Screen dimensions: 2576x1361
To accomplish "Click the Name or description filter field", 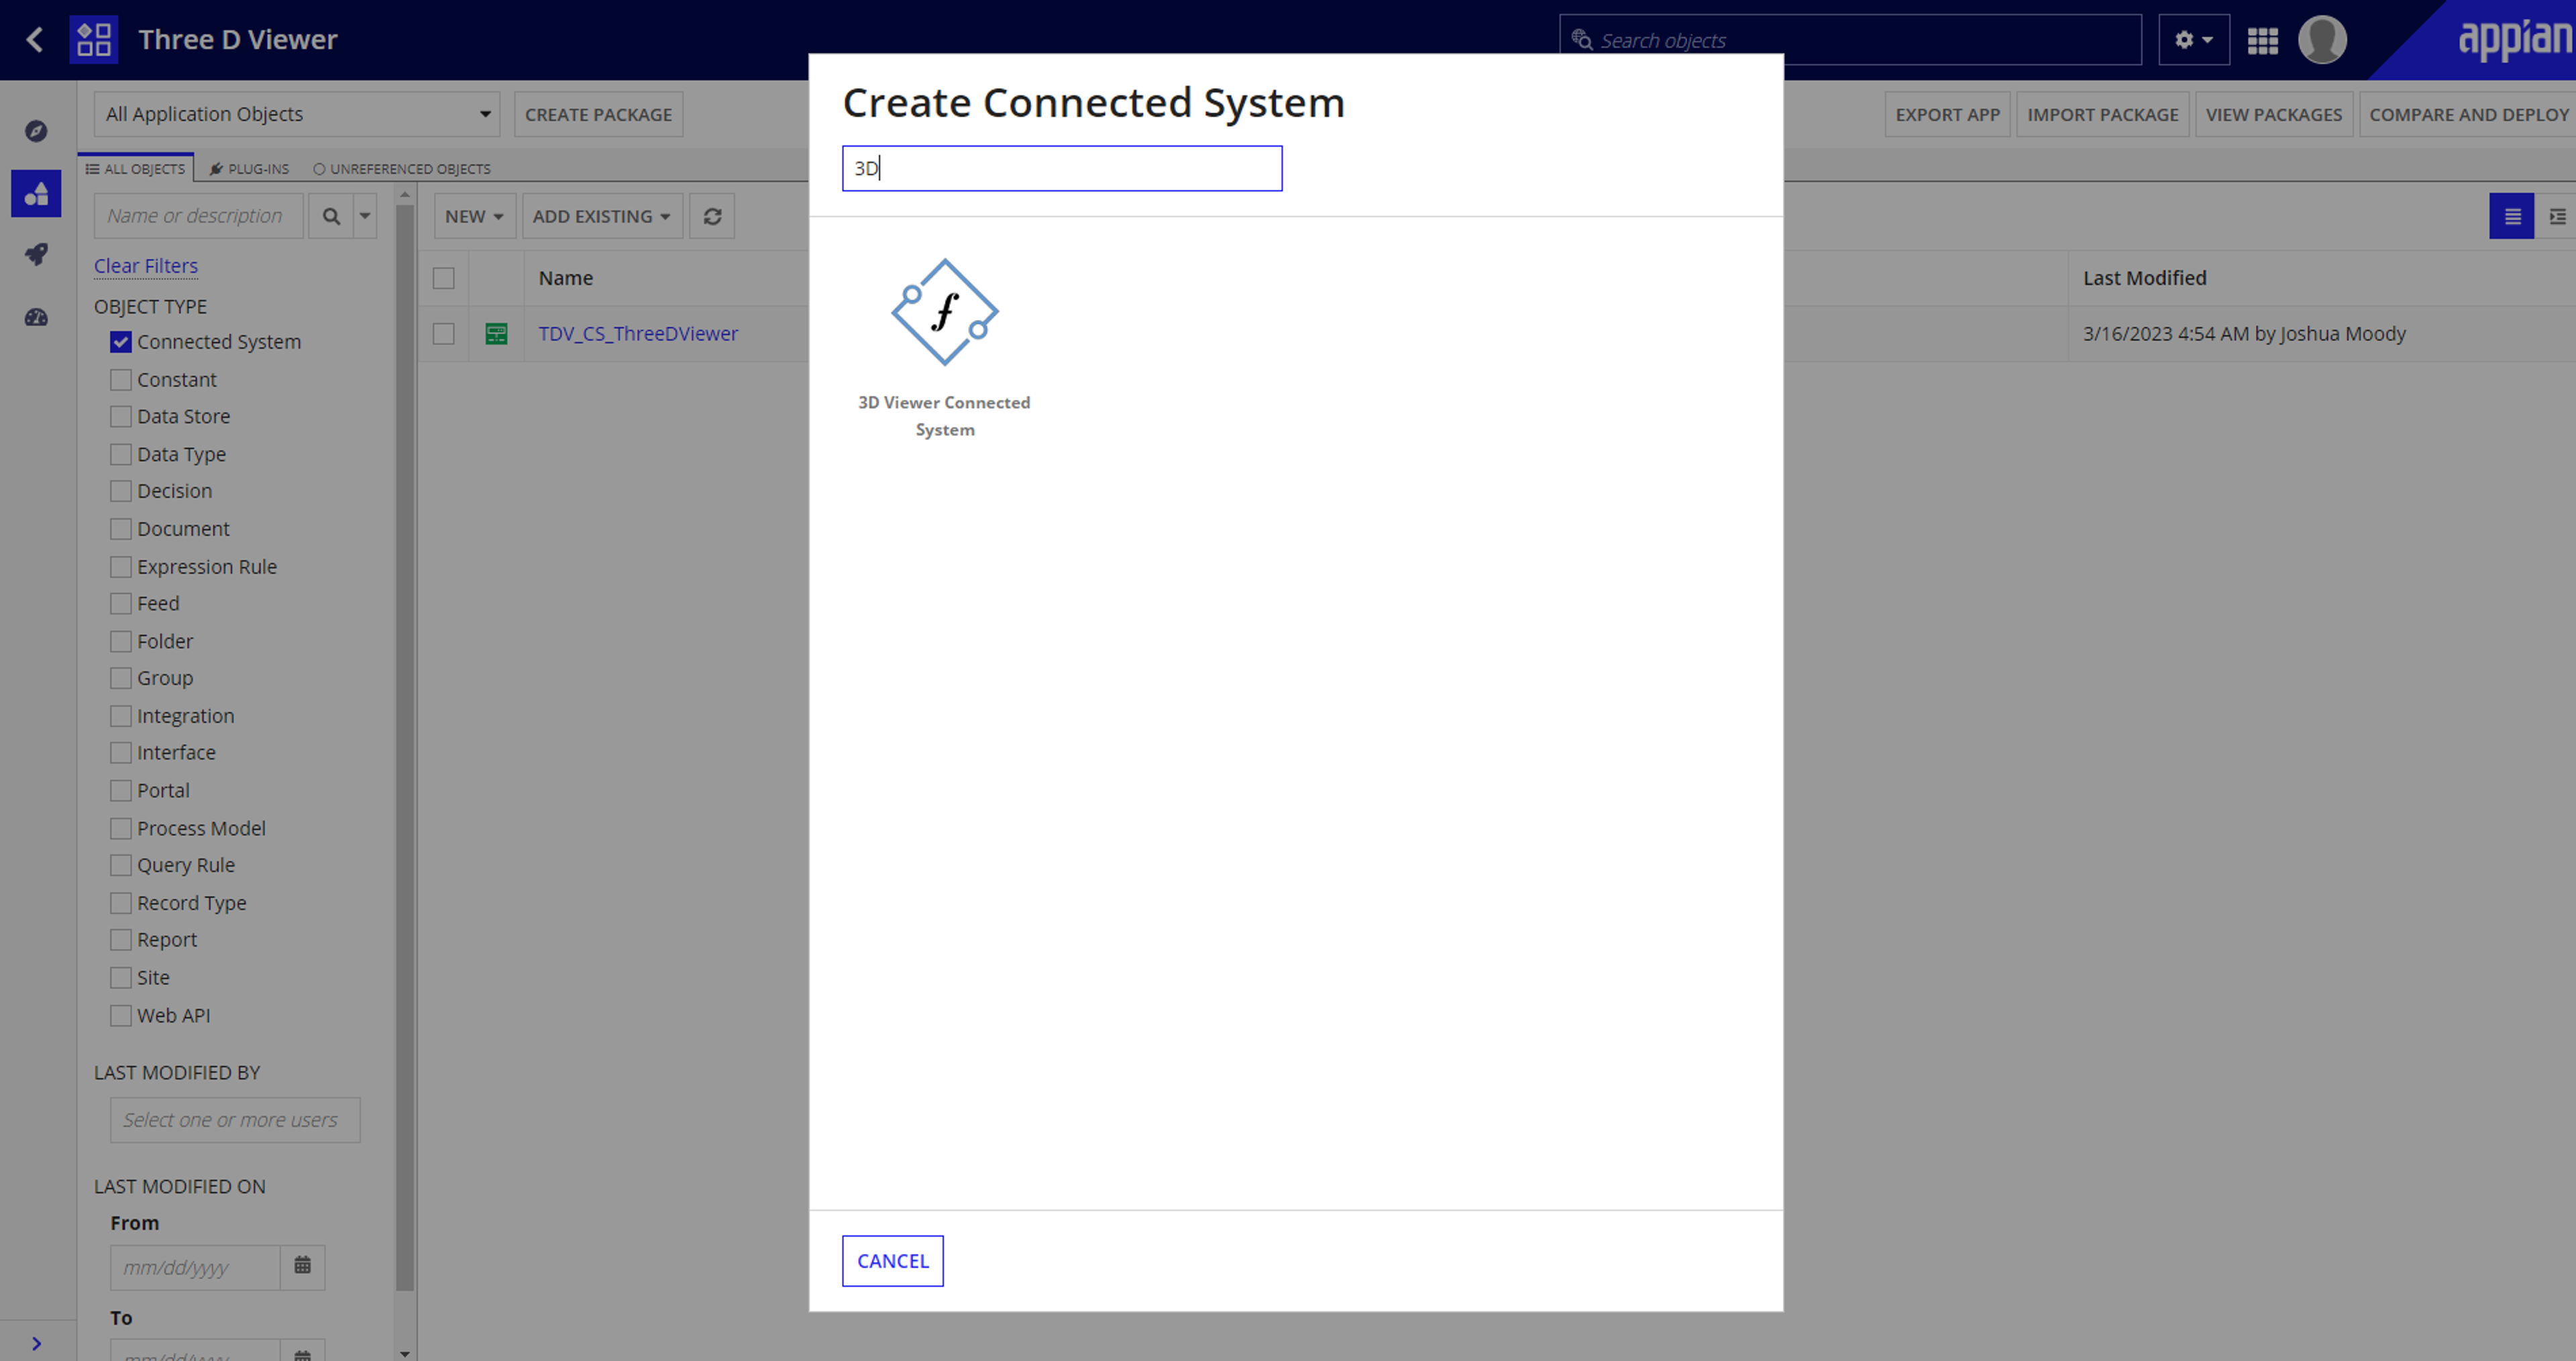I will point(199,216).
